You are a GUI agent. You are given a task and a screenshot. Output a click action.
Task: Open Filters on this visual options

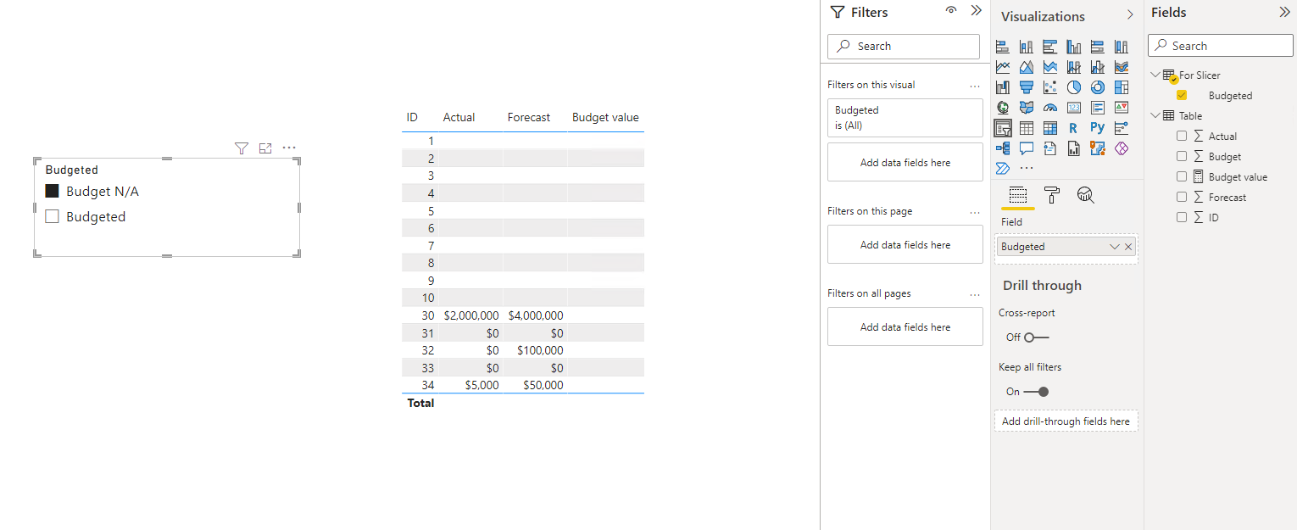[x=974, y=85]
